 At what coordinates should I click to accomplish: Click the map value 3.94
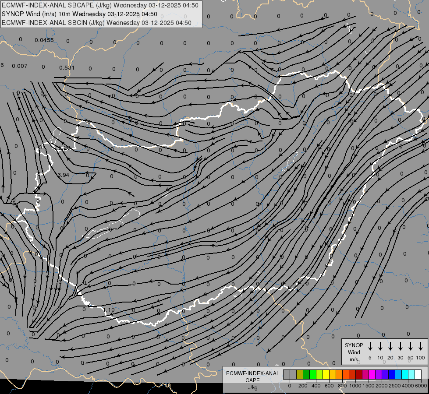pyautogui.click(x=64, y=175)
